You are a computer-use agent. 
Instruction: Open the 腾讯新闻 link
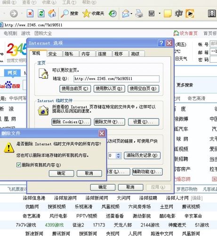point(61,234)
